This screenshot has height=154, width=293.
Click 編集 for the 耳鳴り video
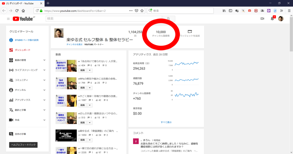click(83, 105)
